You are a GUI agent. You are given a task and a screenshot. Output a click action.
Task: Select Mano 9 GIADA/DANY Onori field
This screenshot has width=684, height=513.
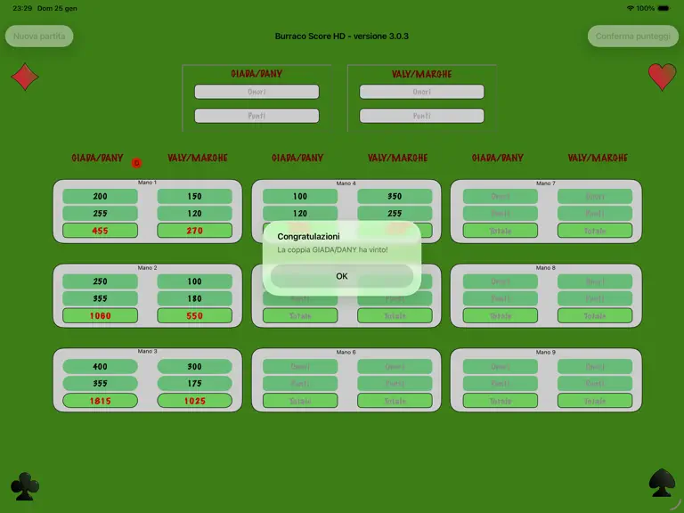501,366
